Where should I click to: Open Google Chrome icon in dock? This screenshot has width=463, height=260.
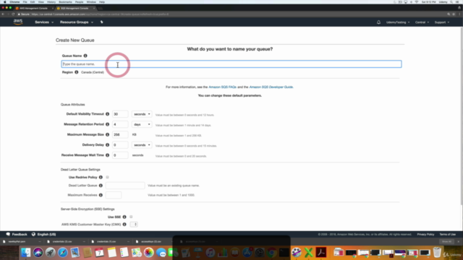[x=272, y=253]
